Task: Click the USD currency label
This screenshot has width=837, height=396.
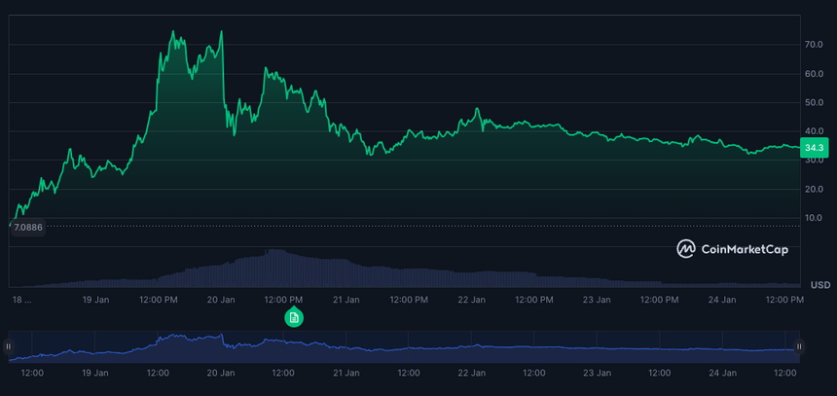Action: click(819, 285)
